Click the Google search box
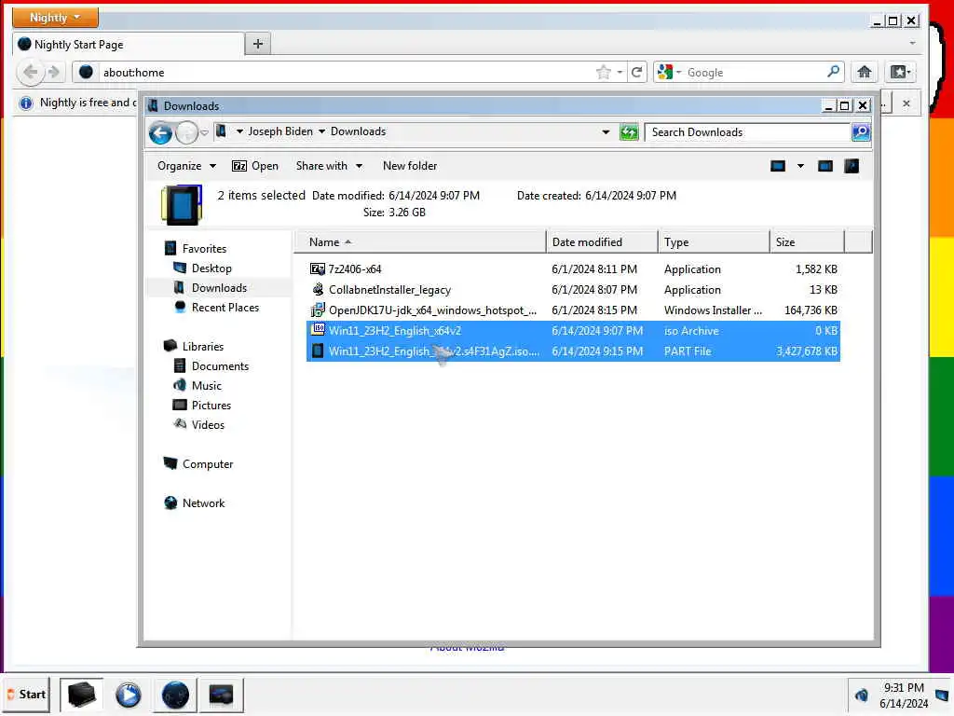This screenshot has width=954, height=716. [x=755, y=73]
